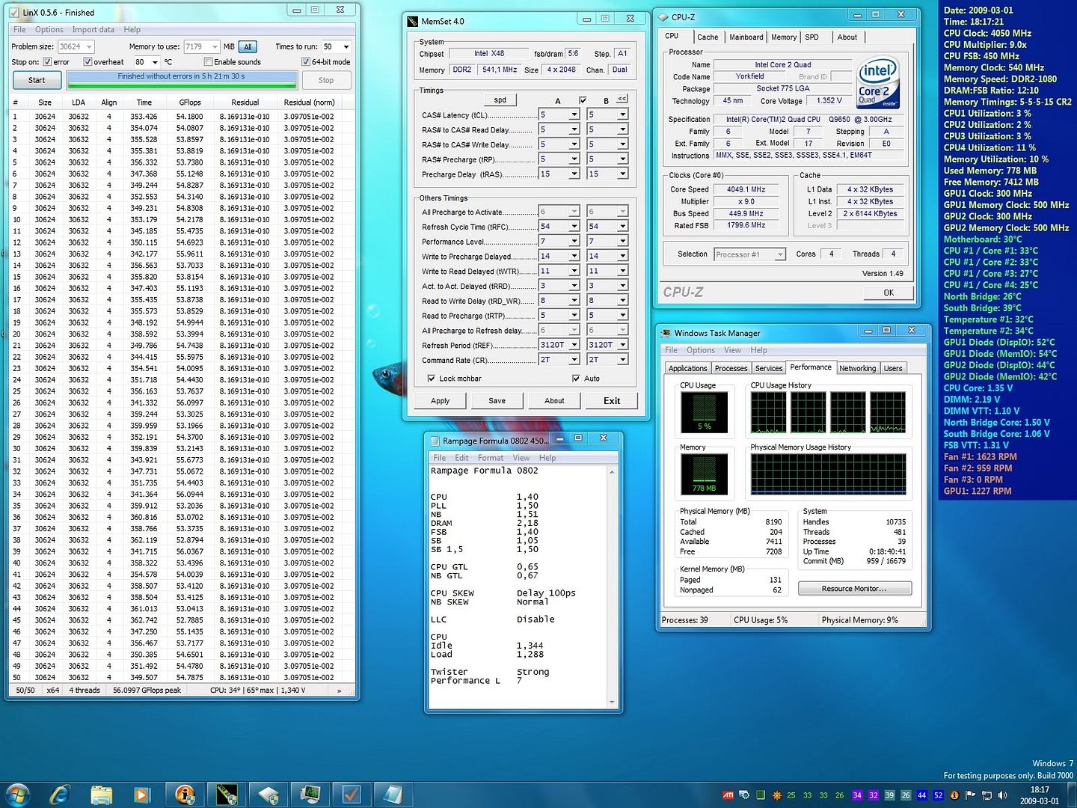Open the network tray icon
Screen dimensions: 1077x808
coord(987,795)
